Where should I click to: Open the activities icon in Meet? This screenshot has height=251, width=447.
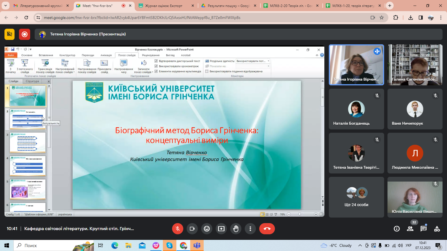coord(437,229)
